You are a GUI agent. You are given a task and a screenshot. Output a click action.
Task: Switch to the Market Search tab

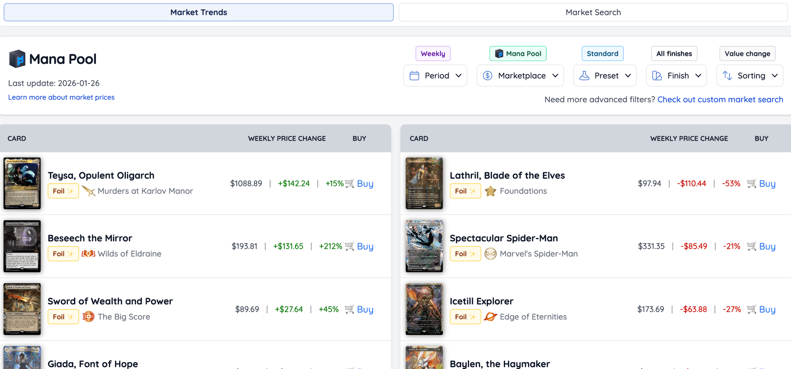click(593, 12)
